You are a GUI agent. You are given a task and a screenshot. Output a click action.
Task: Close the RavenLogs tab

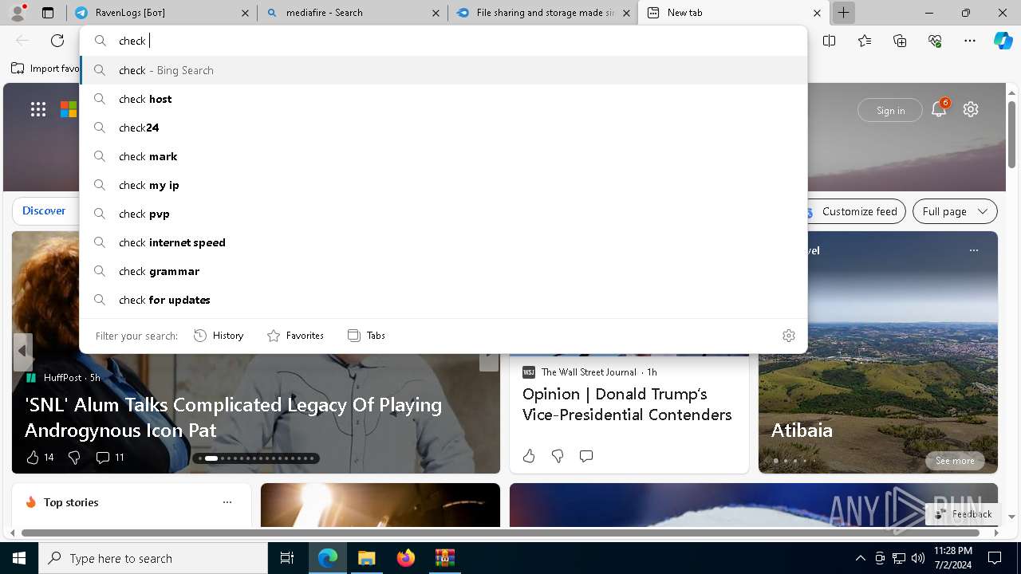[246, 13]
